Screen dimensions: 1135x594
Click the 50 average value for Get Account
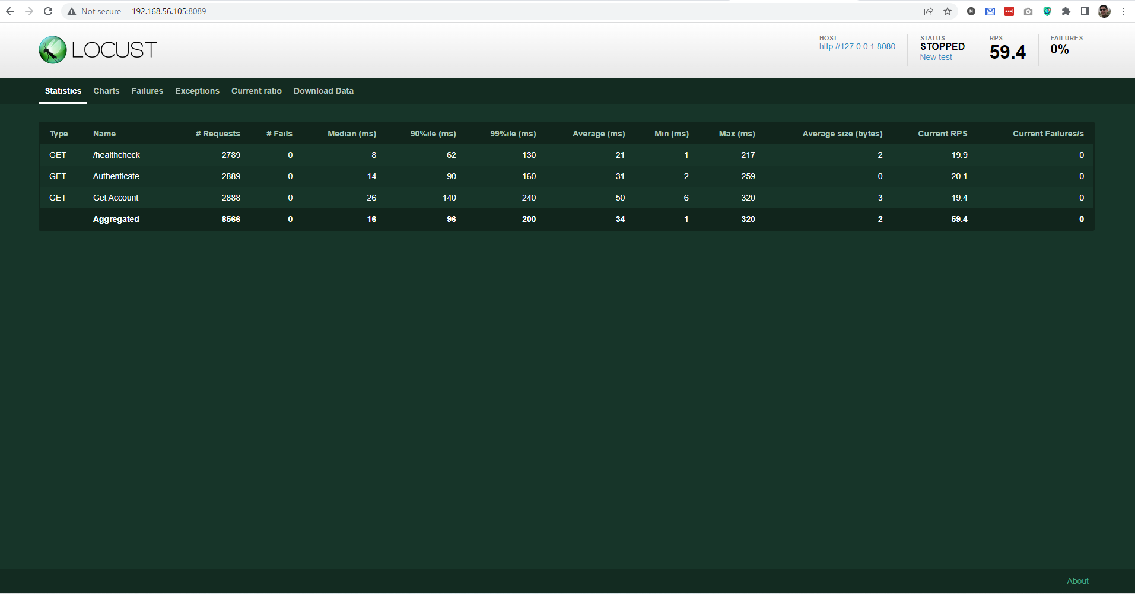tap(620, 198)
